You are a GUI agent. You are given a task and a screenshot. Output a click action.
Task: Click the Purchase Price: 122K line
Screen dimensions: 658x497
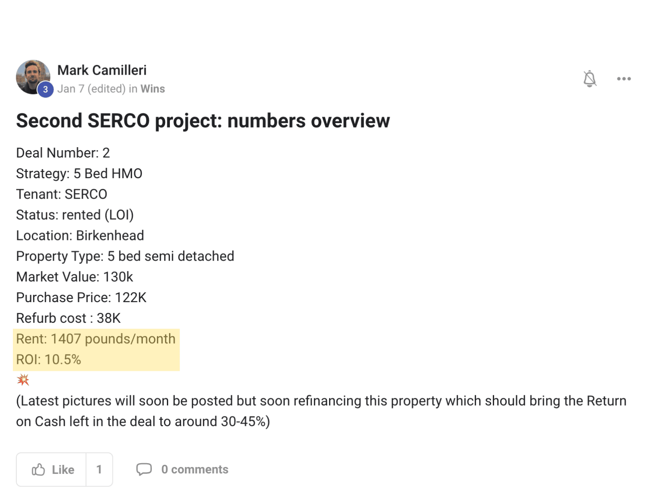point(81,297)
